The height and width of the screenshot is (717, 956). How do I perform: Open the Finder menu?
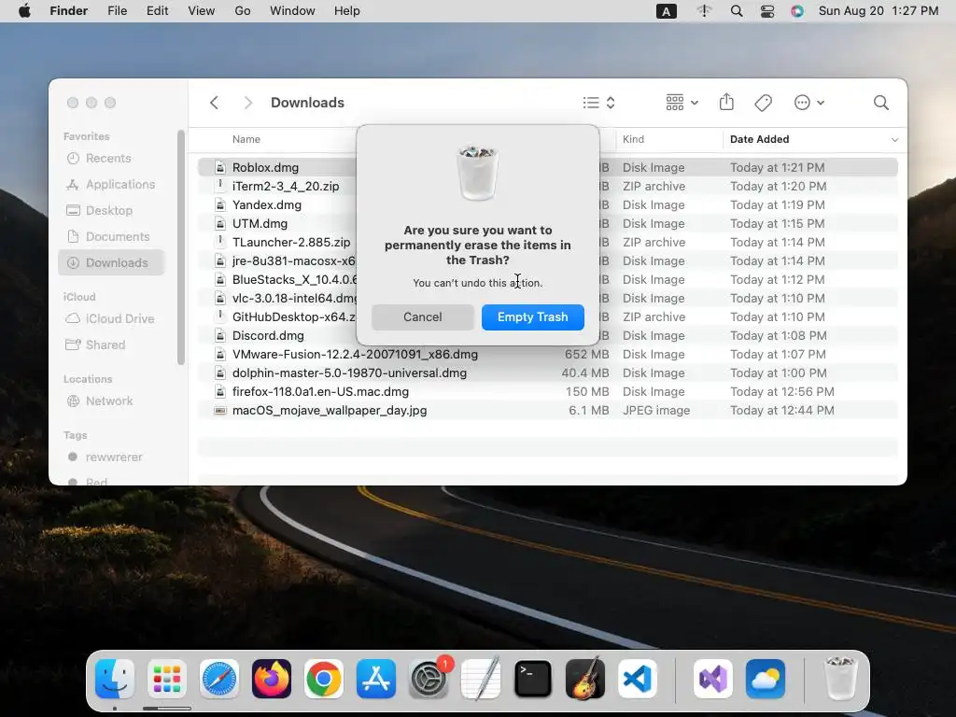click(x=68, y=11)
